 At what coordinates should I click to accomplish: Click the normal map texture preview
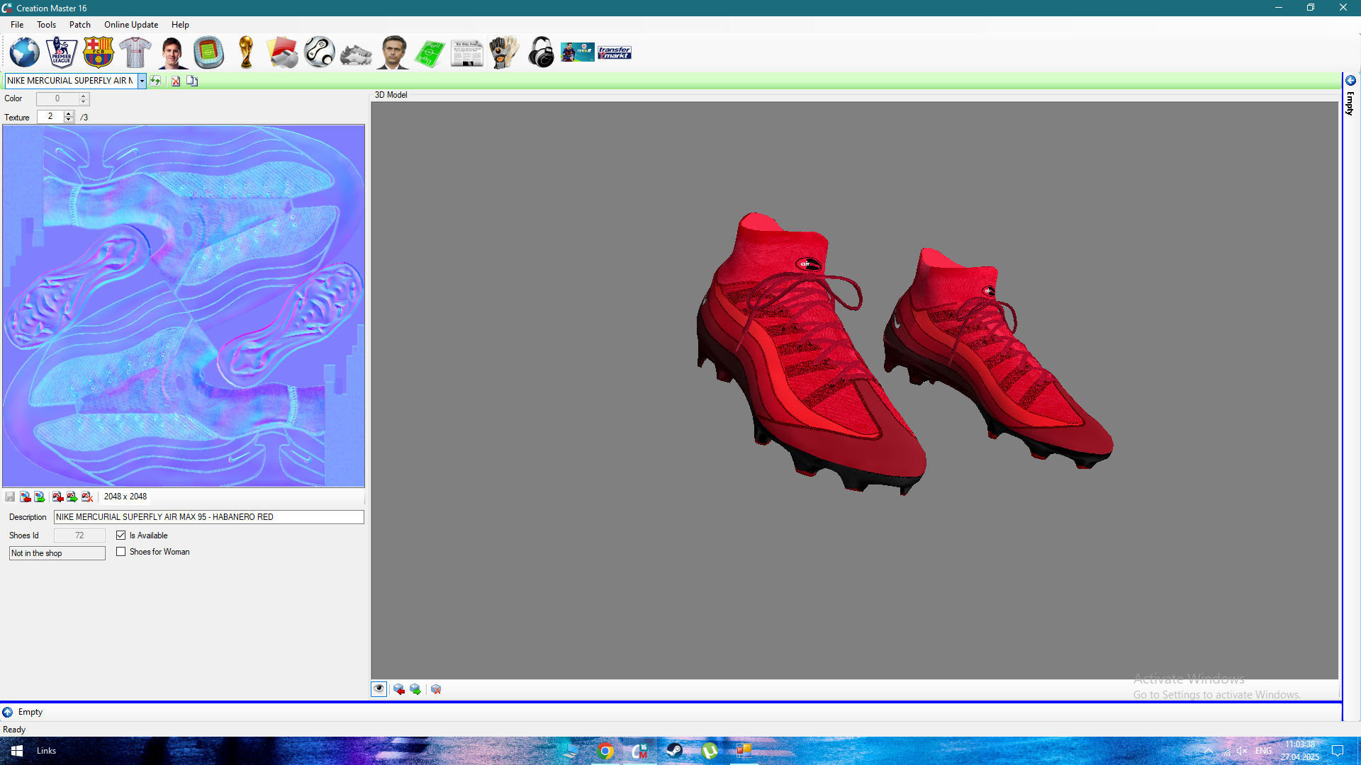[184, 306]
